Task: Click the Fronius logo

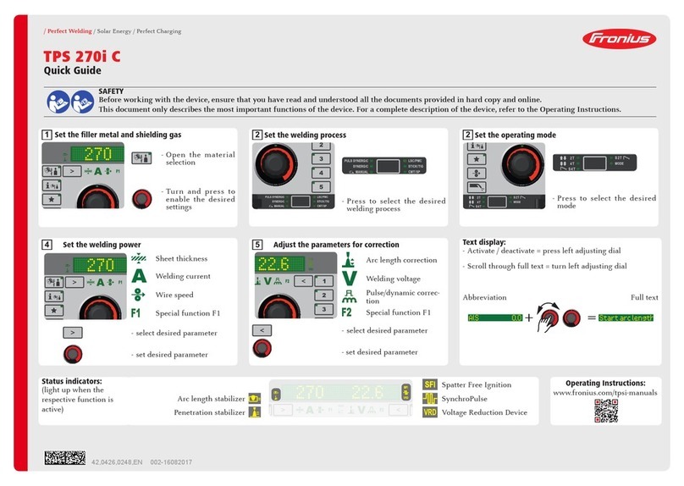Action: [619, 39]
